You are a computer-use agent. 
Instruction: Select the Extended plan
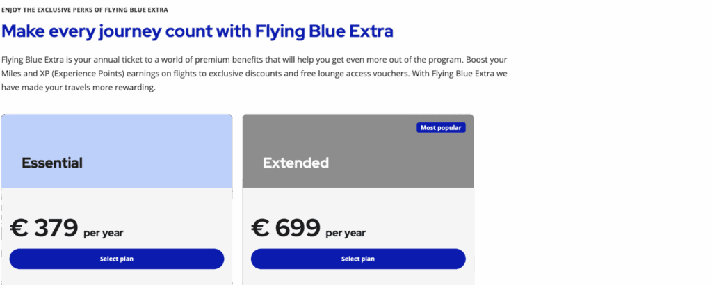pos(358,259)
